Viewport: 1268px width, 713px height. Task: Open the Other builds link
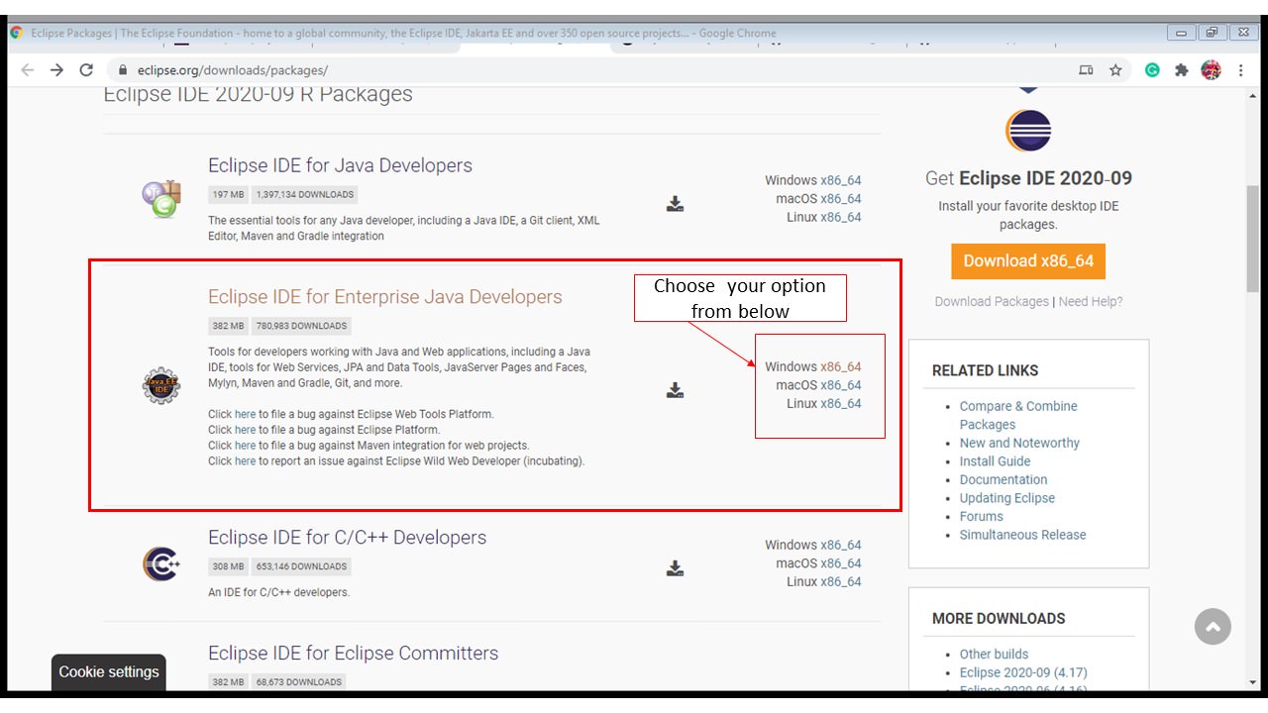pos(994,654)
